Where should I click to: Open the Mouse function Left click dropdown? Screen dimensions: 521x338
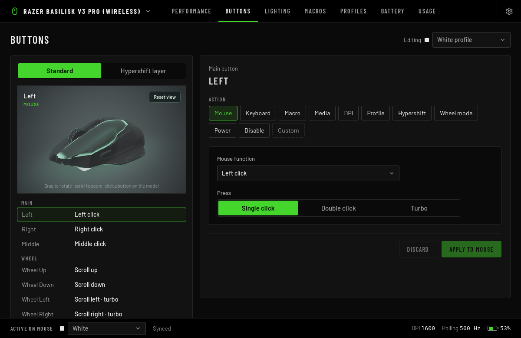coord(308,173)
